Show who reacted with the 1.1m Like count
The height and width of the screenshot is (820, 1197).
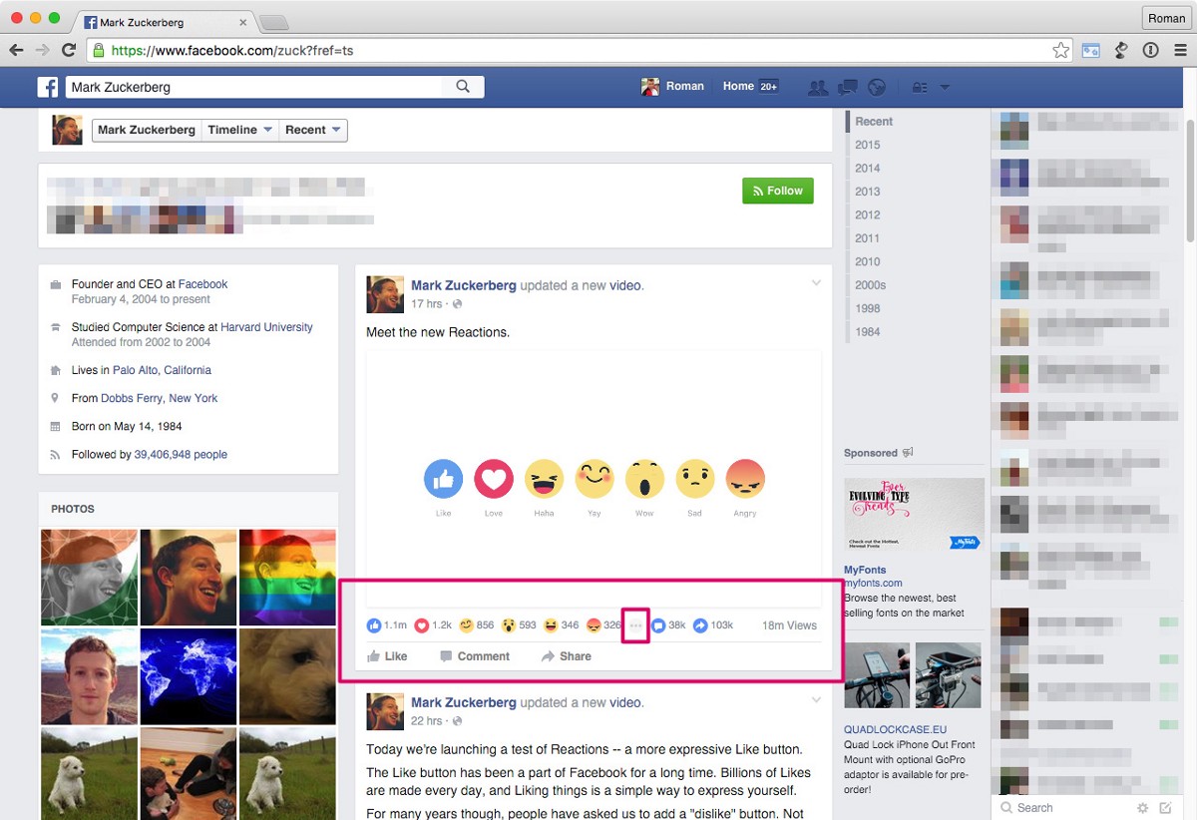[387, 625]
